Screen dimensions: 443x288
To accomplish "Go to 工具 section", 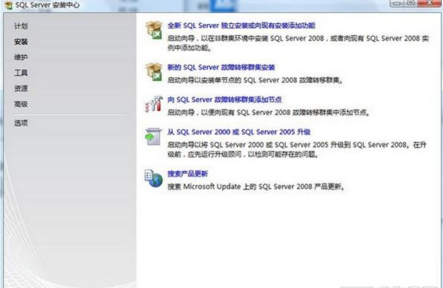I will pos(21,73).
